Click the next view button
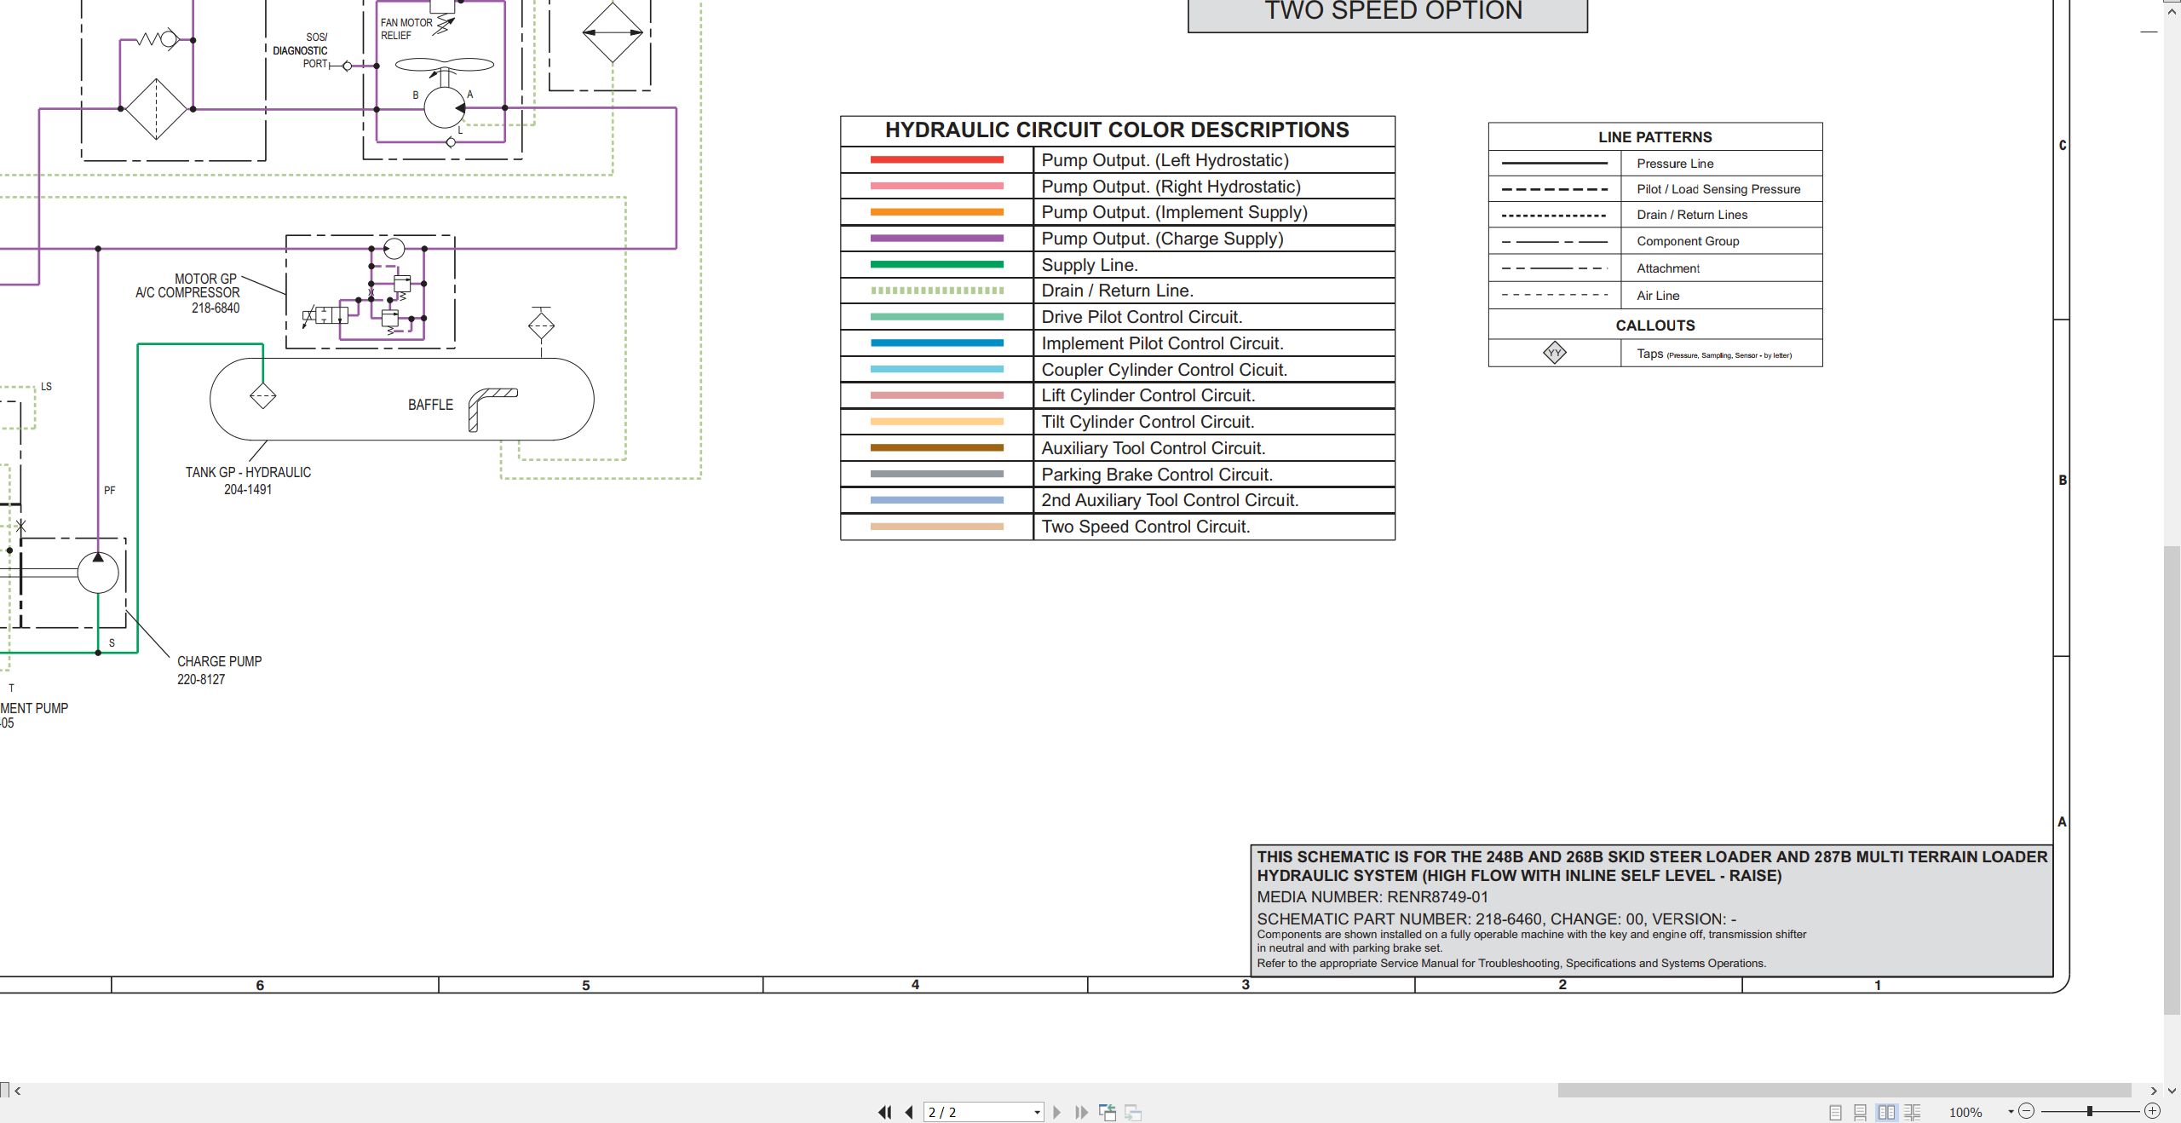 pos(1133,1112)
